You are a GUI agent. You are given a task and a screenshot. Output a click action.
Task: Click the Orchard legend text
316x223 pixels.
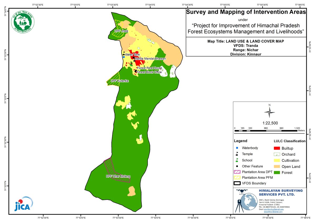pos(288,154)
